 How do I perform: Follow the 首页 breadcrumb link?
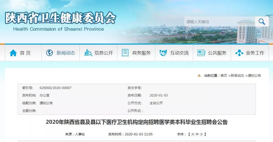click(224, 76)
